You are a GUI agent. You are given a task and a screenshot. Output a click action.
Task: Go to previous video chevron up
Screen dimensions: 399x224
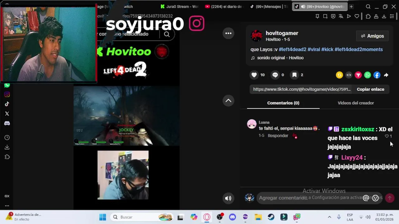(x=228, y=100)
